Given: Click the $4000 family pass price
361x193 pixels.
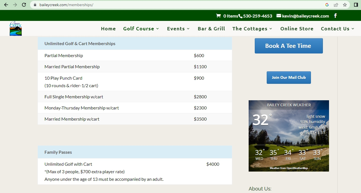Looking at the screenshot, I should point(213,164).
